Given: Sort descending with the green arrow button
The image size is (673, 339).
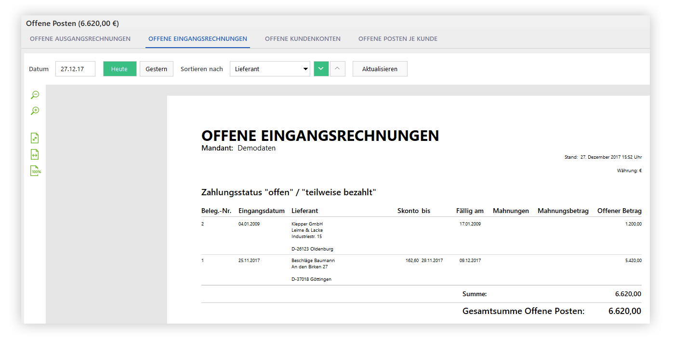Looking at the screenshot, I should [321, 69].
